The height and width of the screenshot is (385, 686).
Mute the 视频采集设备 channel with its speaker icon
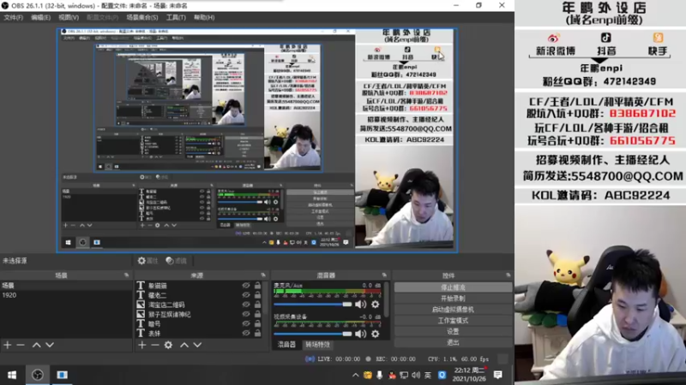pos(360,334)
